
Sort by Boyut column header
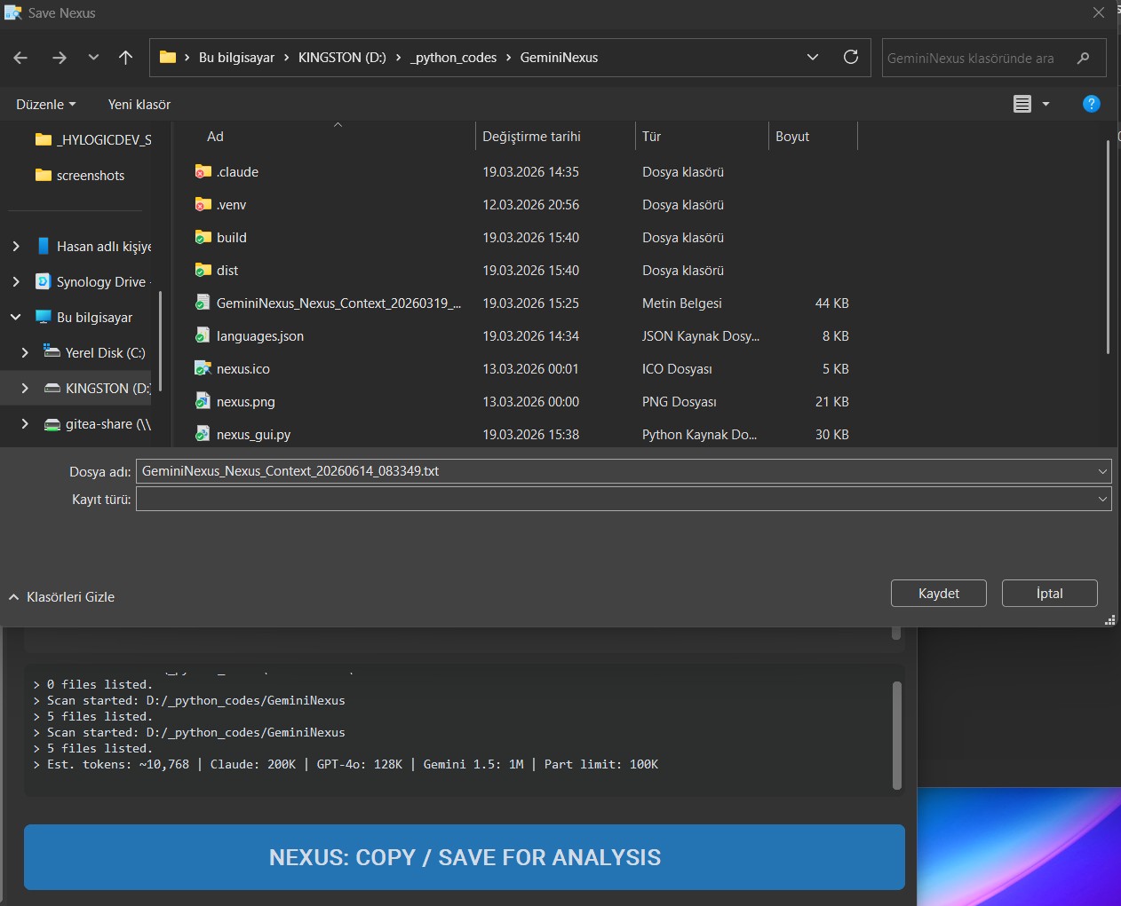tap(792, 137)
